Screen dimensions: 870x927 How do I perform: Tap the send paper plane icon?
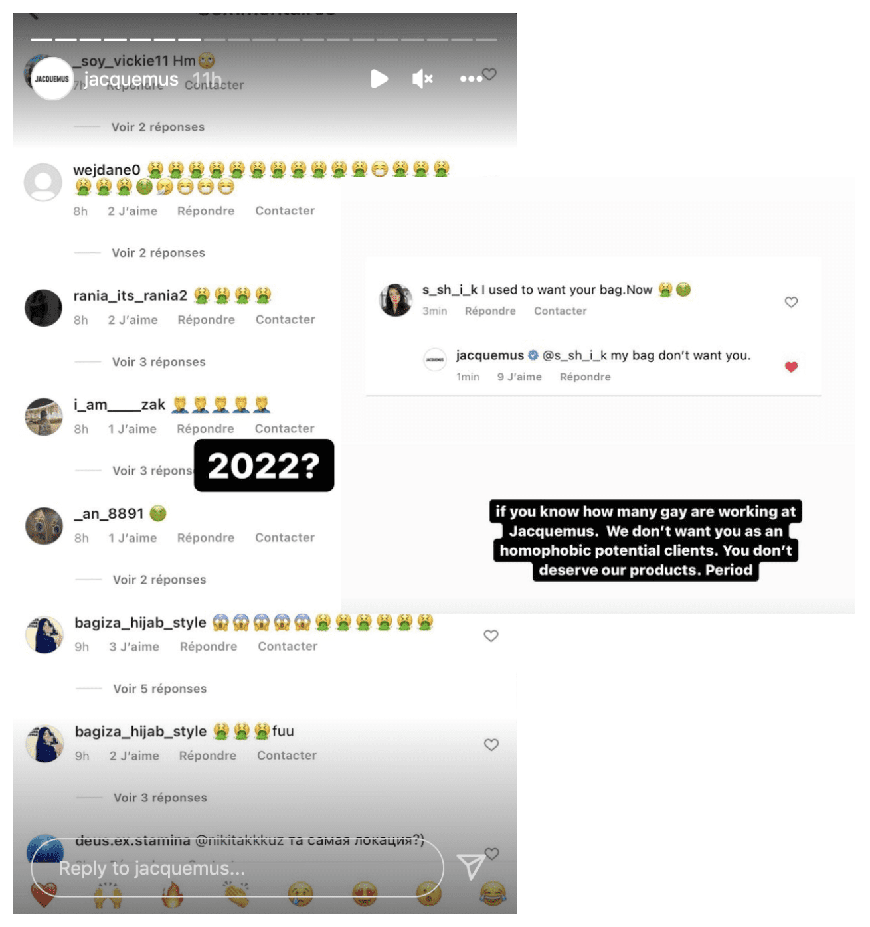471,866
